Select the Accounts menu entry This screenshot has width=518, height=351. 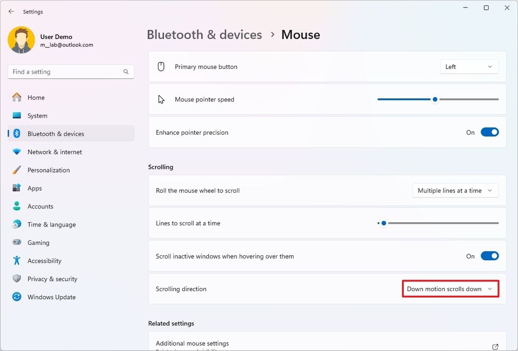pos(18,206)
